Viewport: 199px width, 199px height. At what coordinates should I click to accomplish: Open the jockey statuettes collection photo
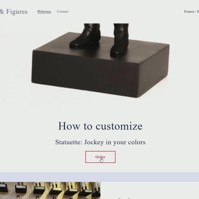pos(50,190)
